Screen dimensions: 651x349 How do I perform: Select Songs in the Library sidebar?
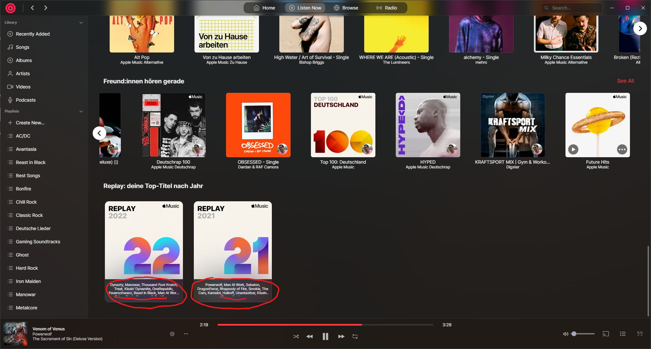[x=22, y=47]
